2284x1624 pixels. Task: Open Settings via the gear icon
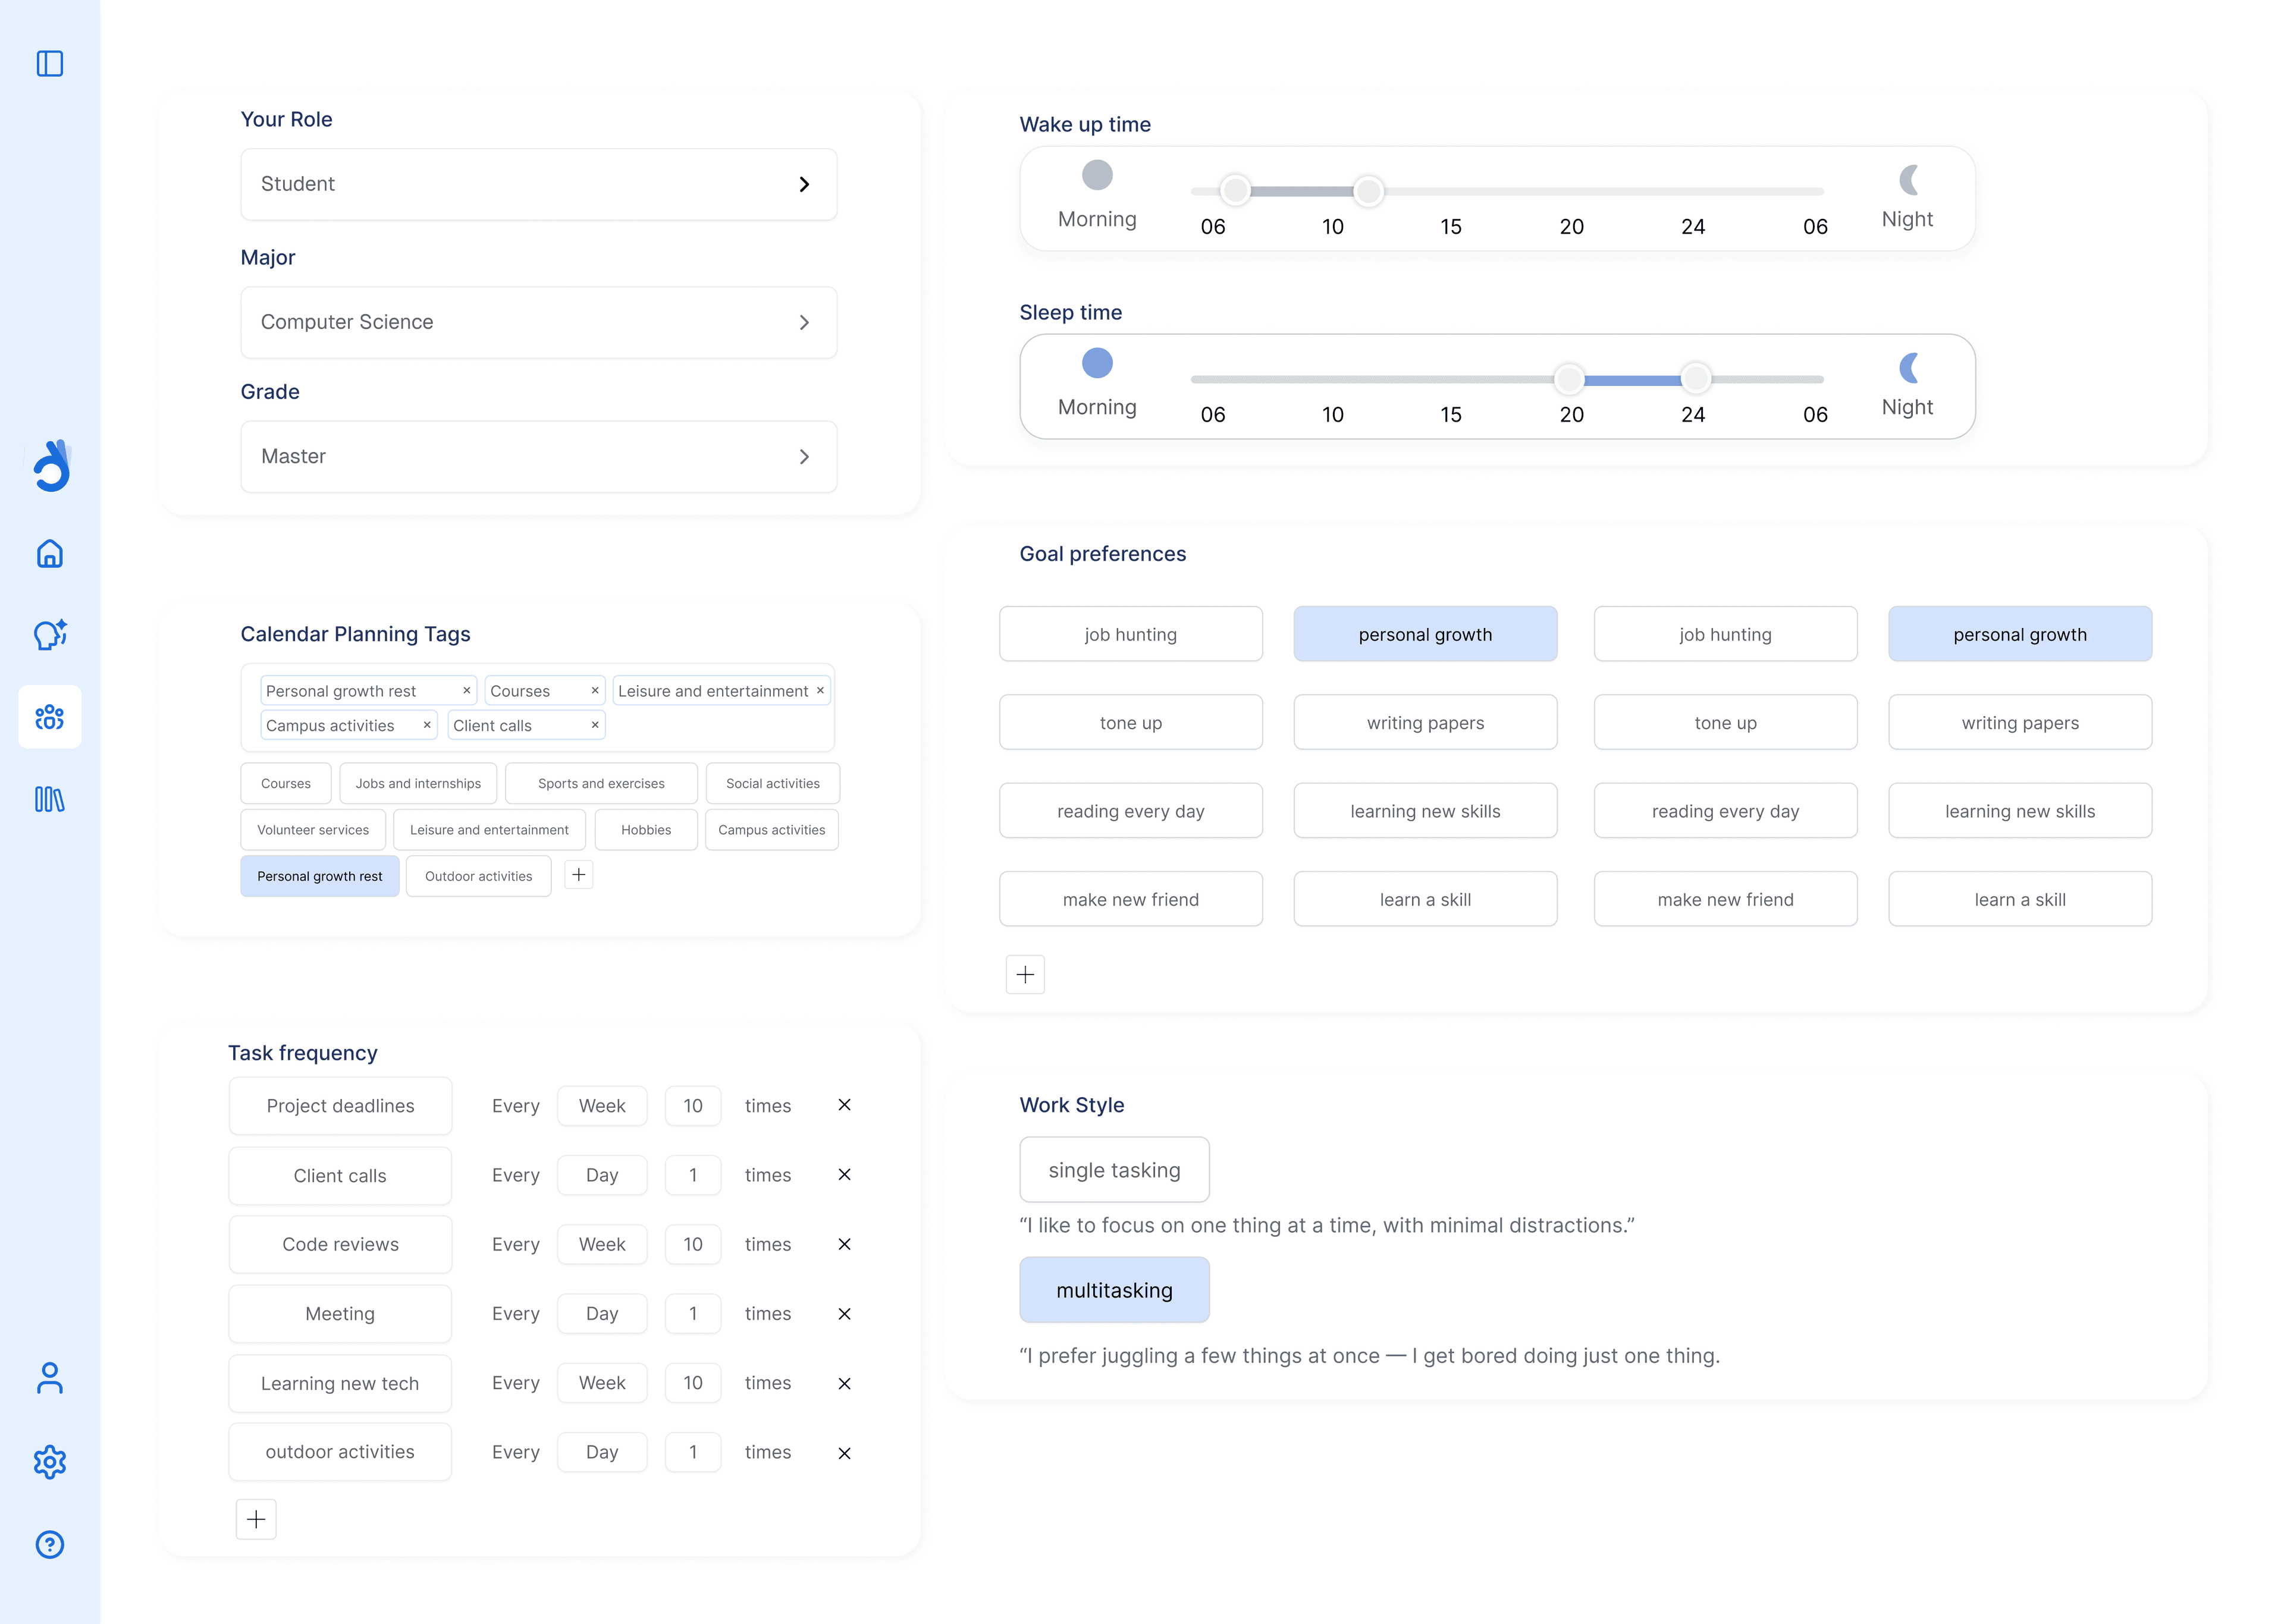pos(49,1462)
